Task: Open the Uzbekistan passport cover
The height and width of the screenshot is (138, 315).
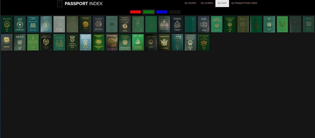Action: 125,42
